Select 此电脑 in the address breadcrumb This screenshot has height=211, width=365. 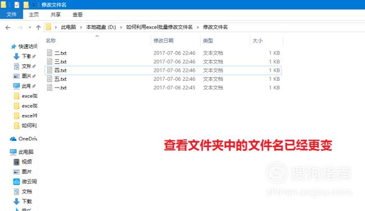(x=69, y=27)
